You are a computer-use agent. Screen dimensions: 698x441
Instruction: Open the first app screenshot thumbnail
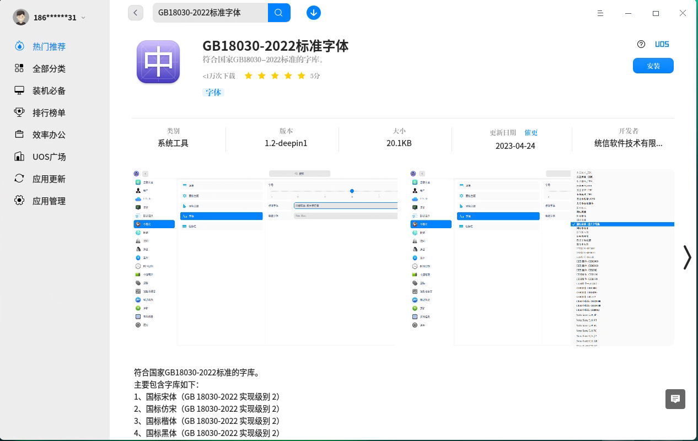pos(265,258)
